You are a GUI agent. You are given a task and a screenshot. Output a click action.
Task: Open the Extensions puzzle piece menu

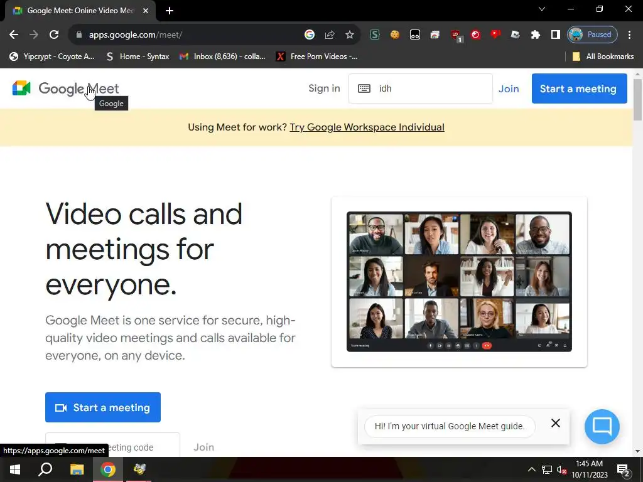[x=535, y=35]
